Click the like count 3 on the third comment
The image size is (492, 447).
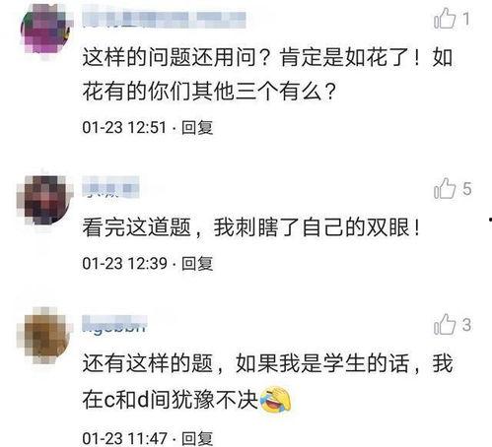tap(466, 325)
